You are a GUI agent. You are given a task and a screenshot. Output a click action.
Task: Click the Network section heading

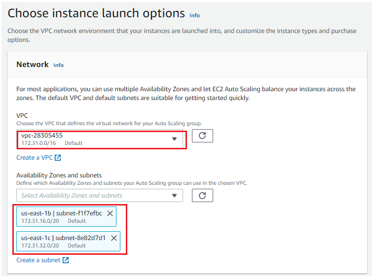pos(33,65)
